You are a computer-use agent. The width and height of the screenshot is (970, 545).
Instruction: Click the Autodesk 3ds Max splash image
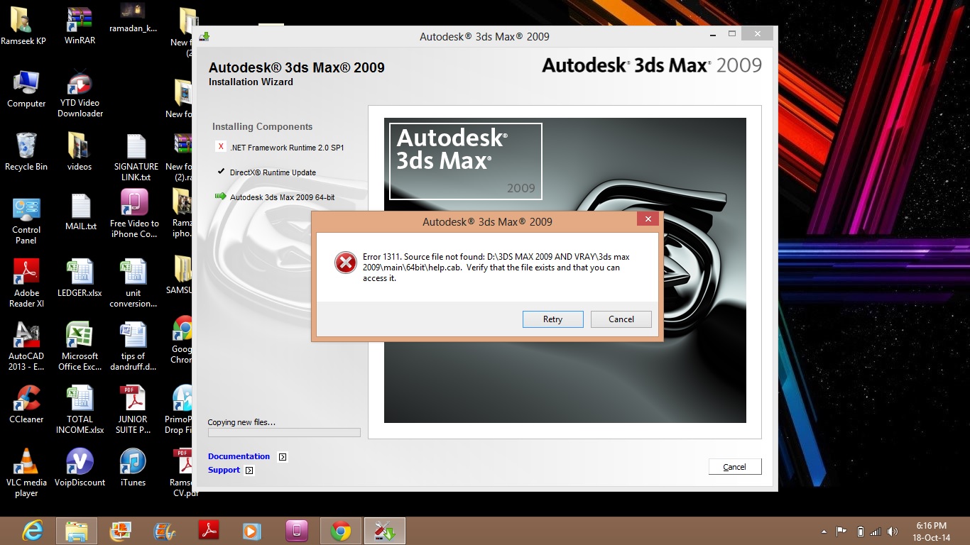[x=565, y=270]
